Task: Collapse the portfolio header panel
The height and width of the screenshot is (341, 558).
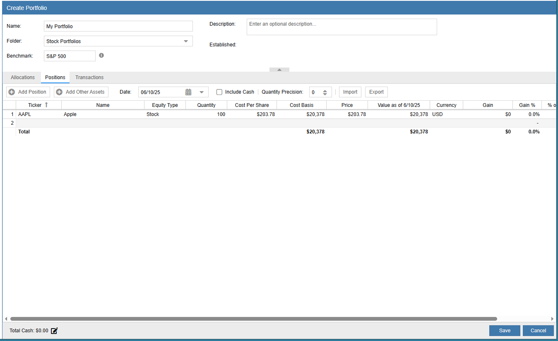Action: click(279, 70)
